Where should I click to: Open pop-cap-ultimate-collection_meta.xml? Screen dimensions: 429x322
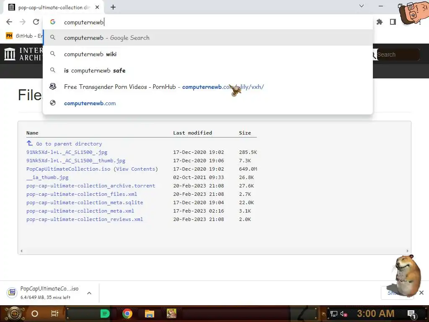coord(80,211)
